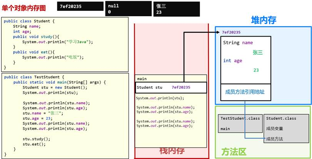
Task: Click the green 23 value in heap
Action: [x=256, y=70]
